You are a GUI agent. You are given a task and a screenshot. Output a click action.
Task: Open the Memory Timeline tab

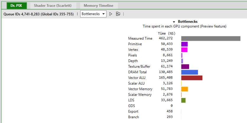point(99,6)
